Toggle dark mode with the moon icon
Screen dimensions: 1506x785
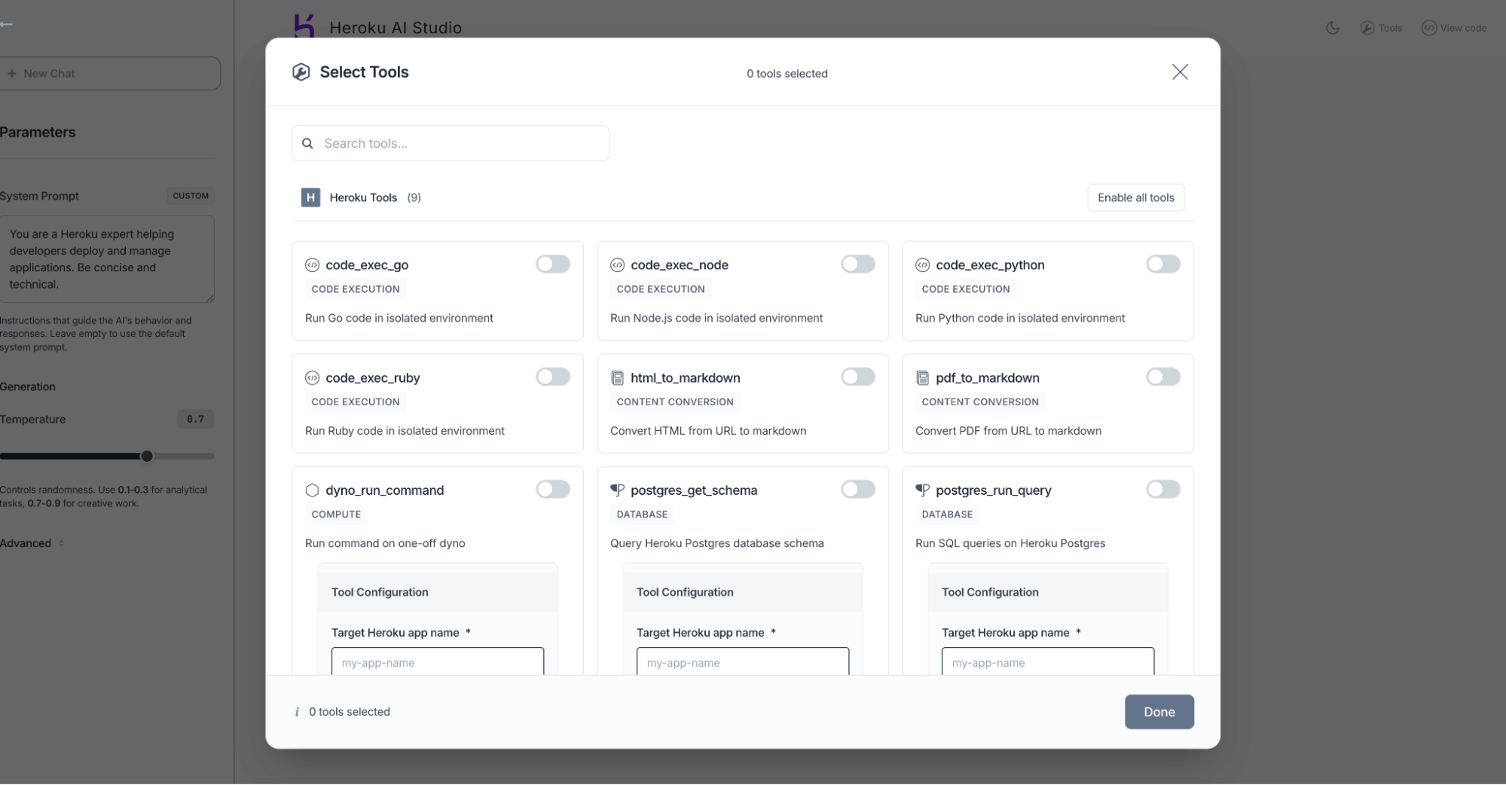click(x=1333, y=28)
